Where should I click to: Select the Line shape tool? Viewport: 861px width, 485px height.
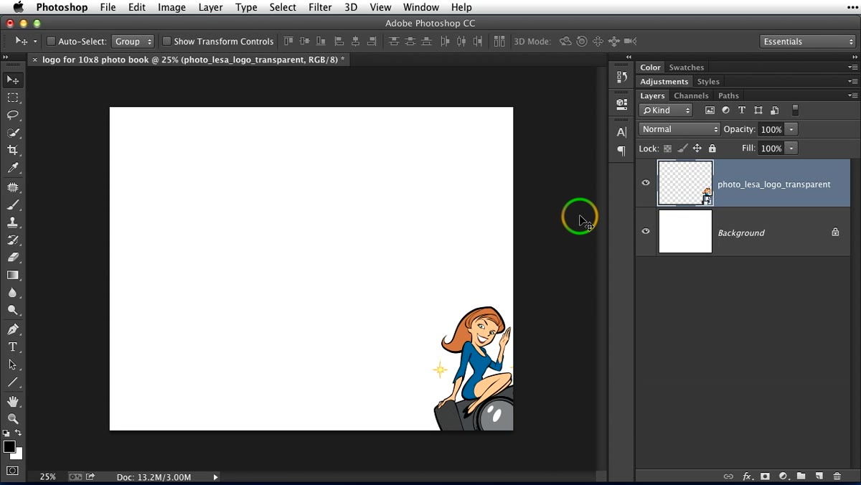[x=13, y=382]
